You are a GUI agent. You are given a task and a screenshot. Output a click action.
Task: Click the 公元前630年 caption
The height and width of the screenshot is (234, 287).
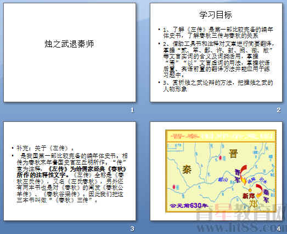[x=189, y=206]
